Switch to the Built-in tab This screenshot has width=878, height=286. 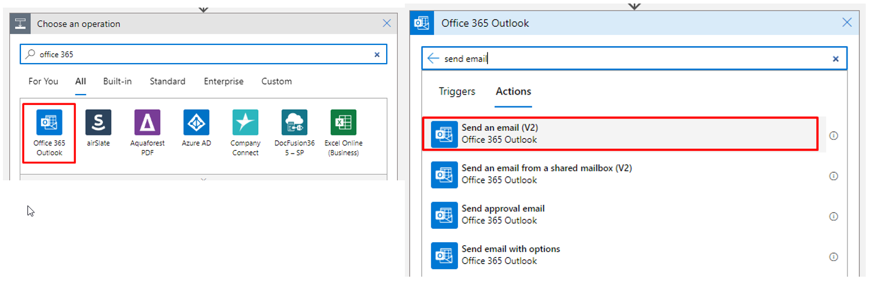(117, 81)
